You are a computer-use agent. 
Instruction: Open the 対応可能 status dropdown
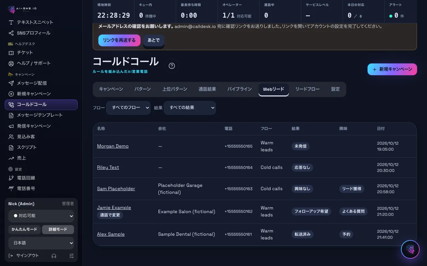pyautogui.click(x=41, y=216)
